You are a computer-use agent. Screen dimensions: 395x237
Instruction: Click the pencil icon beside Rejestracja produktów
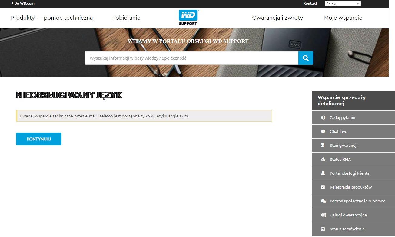click(x=323, y=187)
